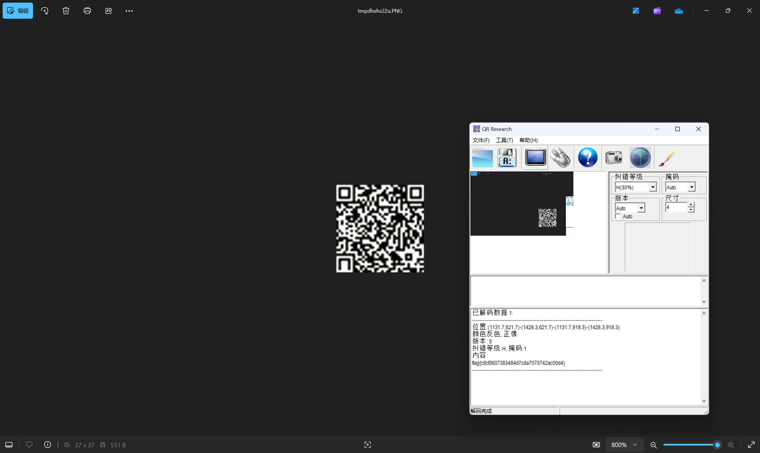Increase 尺寸 value with up stepper arrow
760x453 pixels.
pyautogui.click(x=691, y=205)
